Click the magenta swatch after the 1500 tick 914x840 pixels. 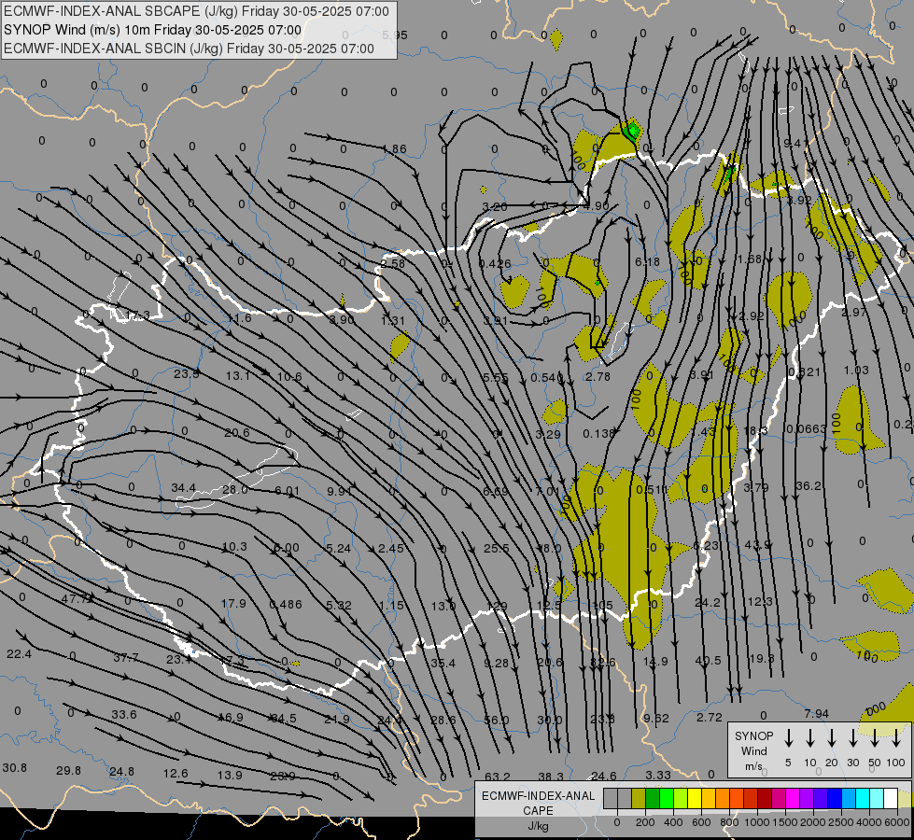pos(793,799)
